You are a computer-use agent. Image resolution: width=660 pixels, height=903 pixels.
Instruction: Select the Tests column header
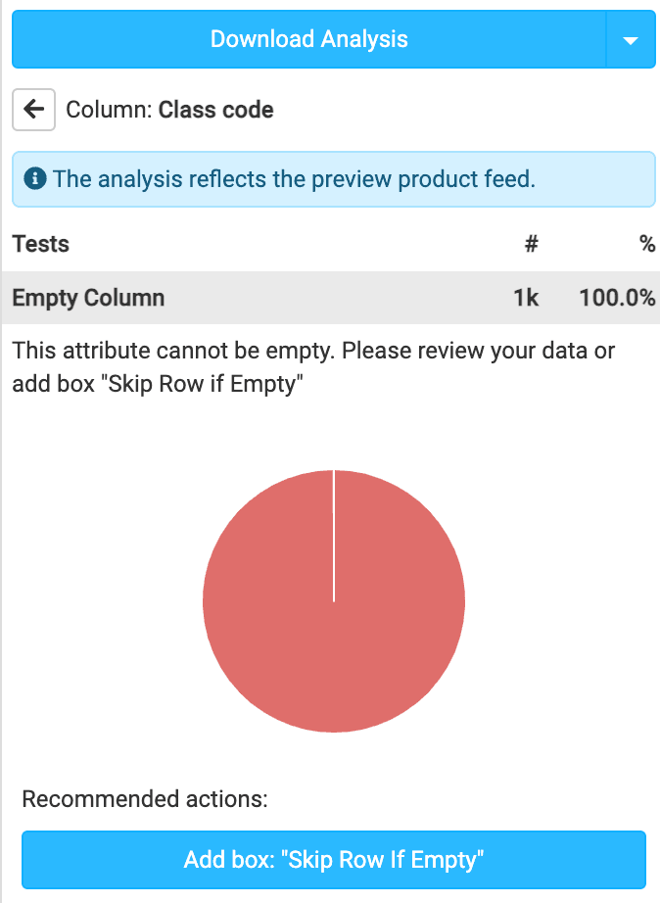(x=41, y=244)
